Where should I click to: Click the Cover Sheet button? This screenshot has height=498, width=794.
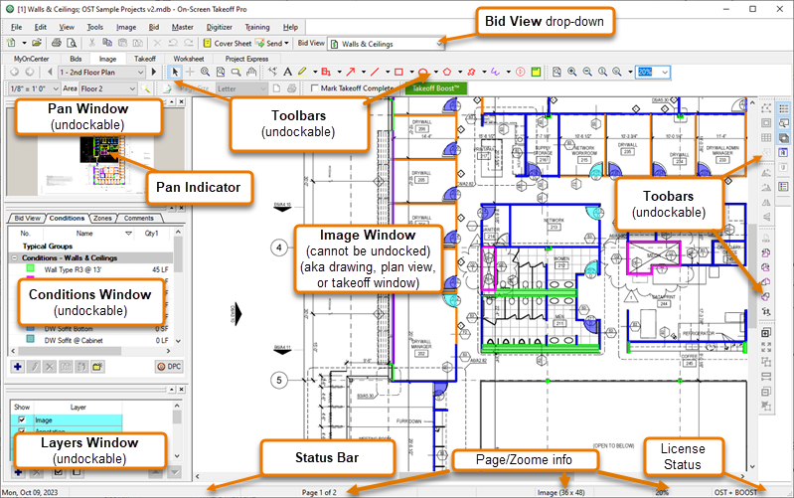(x=227, y=43)
